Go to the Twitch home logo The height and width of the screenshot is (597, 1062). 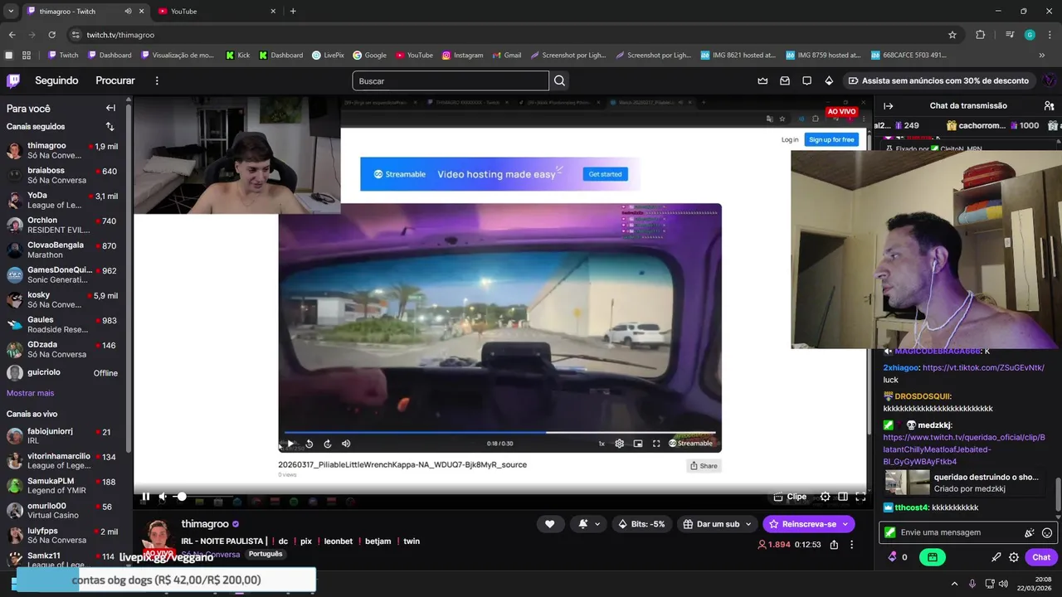13,80
